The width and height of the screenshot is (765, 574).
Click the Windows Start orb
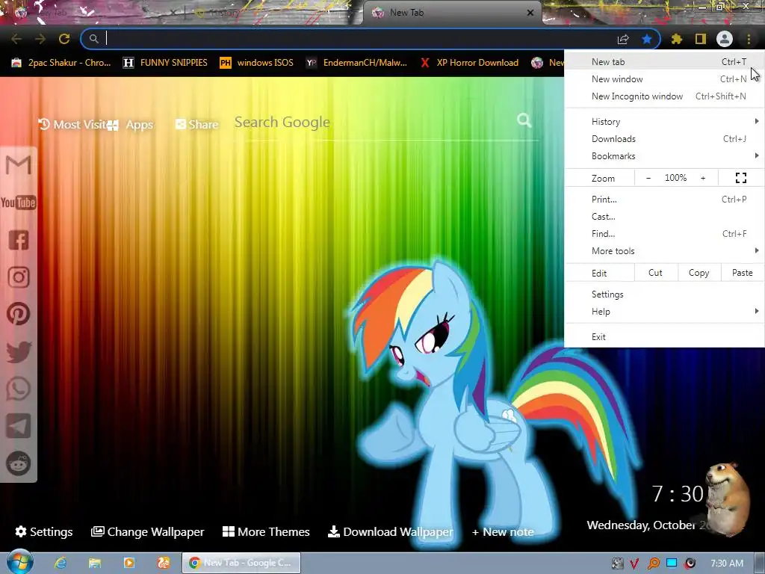[x=20, y=562]
